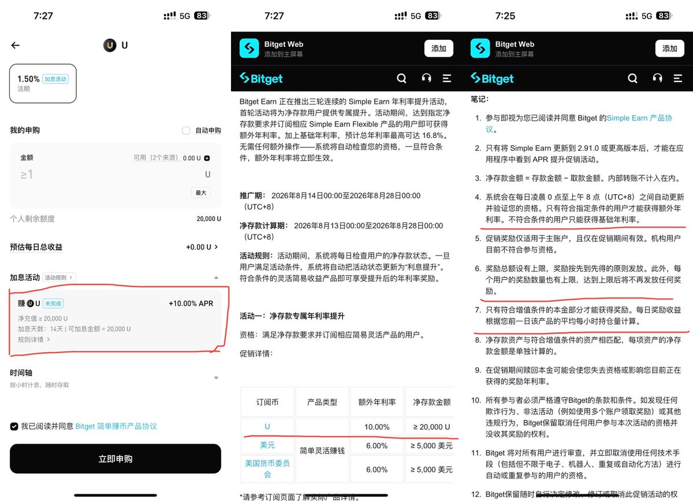The height and width of the screenshot is (501, 693).
Task: Tap the headset support icon in middle screen
Action: 426,79
